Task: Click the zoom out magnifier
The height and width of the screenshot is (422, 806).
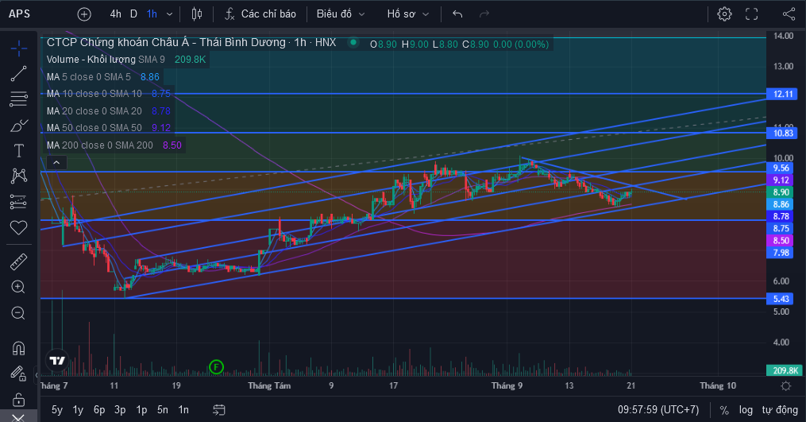Action: tap(18, 313)
